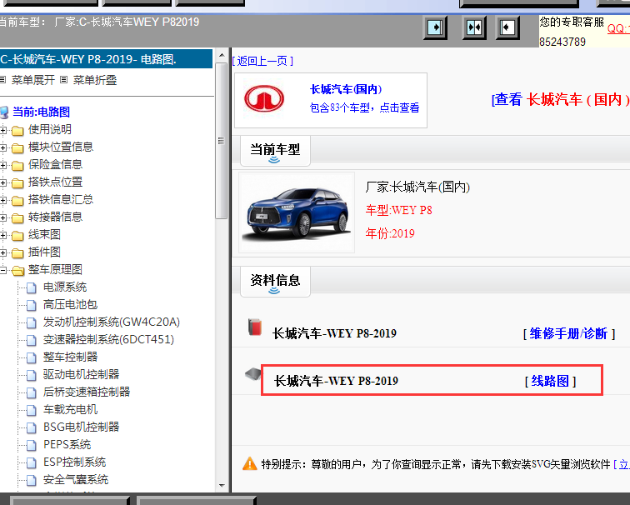Click the C-长城汽车-WEY P8-2019- 电路图 header
This screenshot has height=505, width=630.
[x=106, y=59]
